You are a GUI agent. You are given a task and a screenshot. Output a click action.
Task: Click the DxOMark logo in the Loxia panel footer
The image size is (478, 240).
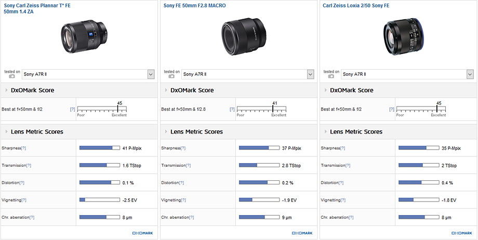462,233
